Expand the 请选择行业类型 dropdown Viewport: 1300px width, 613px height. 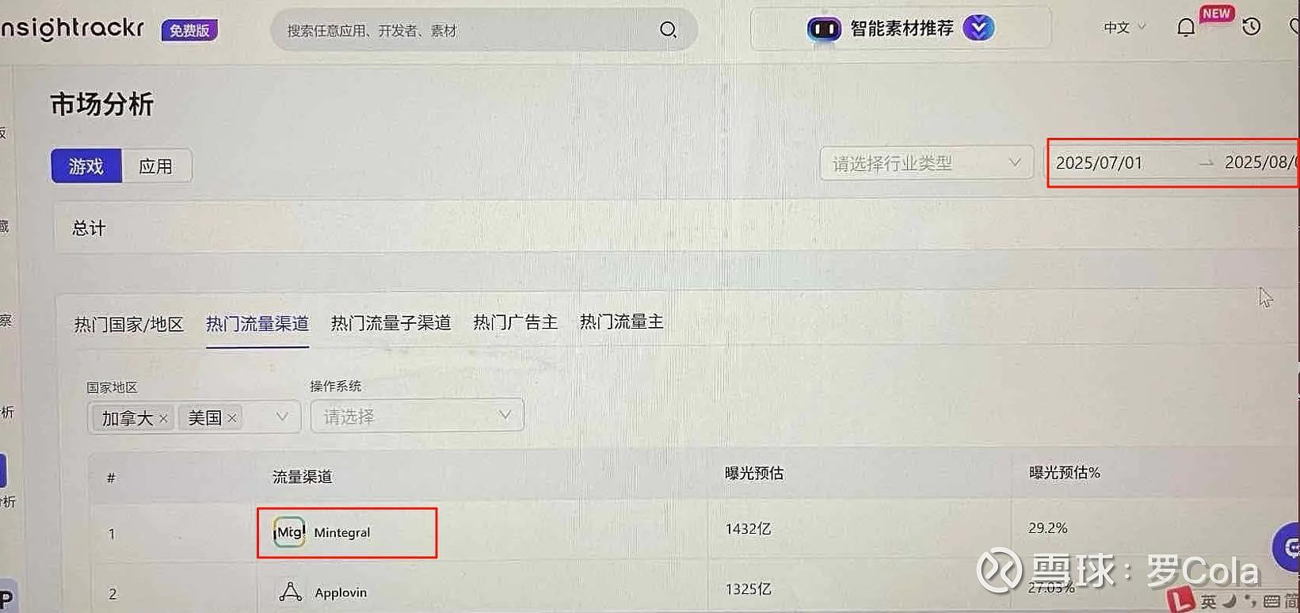pyautogui.click(x=927, y=163)
